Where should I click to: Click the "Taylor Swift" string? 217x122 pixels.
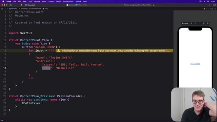(61, 58)
